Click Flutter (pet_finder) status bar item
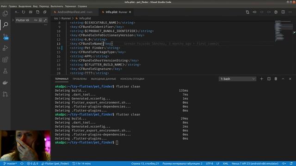This screenshot has height=166, width=296. tap(55, 164)
